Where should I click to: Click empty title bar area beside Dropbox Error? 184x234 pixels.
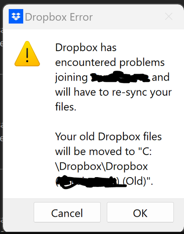(128, 17)
